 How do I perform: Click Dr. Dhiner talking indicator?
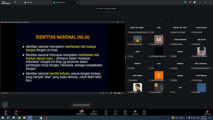click(x=106, y=8)
